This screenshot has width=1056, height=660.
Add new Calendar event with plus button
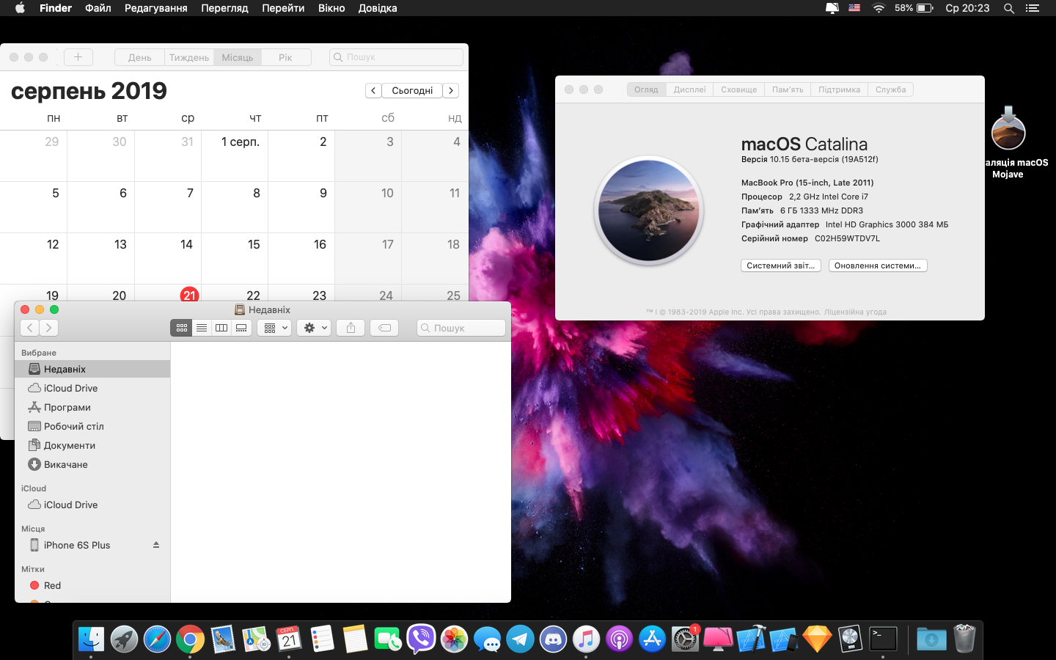[x=78, y=56]
